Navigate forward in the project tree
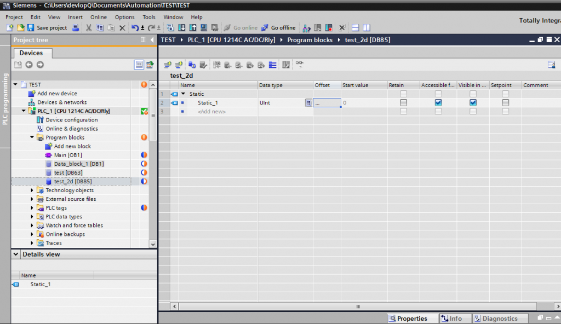The width and height of the screenshot is (561, 324). pyautogui.click(x=40, y=65)
